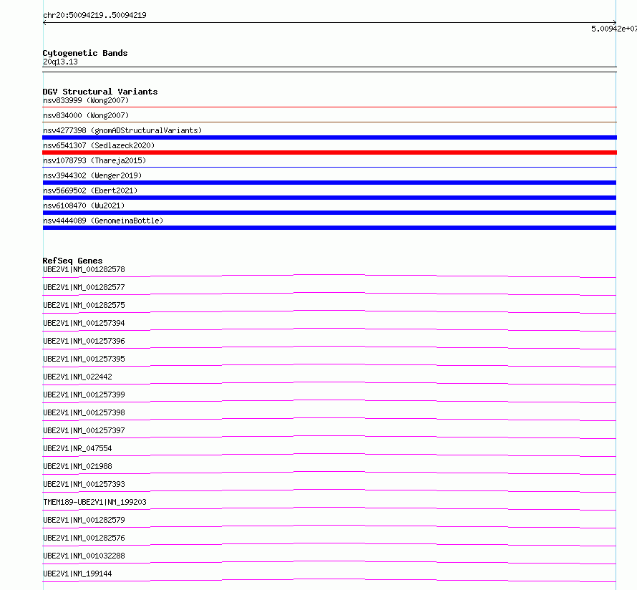637x590 pixels.
Task: Click nsv6108470 (Wu2021) label
Action: pyautogui.click(x=84, y=205)
